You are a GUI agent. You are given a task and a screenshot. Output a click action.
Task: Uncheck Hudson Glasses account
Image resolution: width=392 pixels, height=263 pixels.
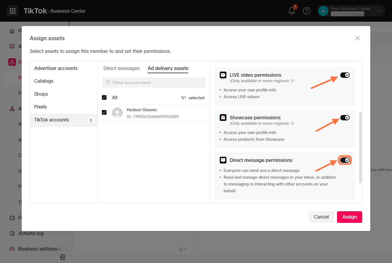pos(104,112)
